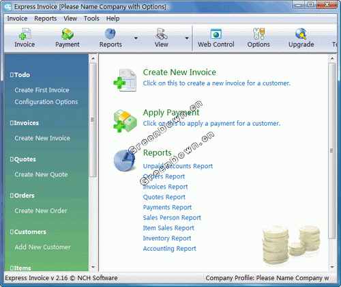Collapse the Orders sidebar section
Viewport: 341px width, 287px height.
[12, 195]
